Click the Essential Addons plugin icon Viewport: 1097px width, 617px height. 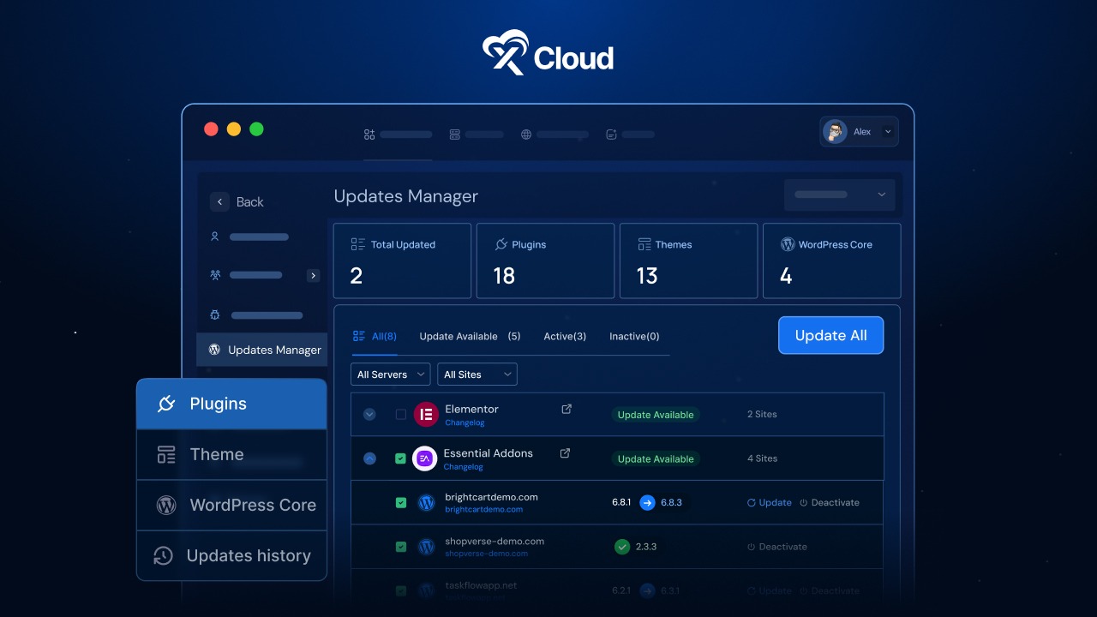[425, 458]
